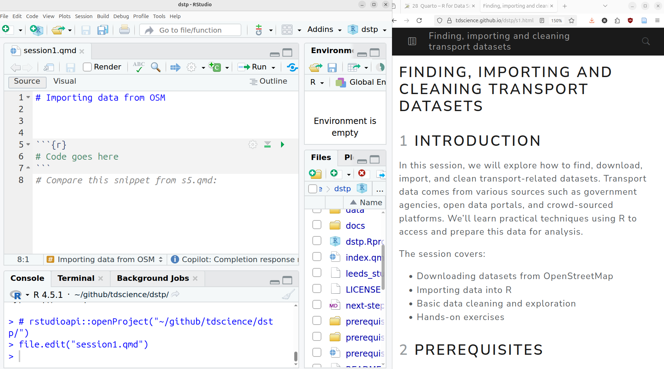Click the save all documents icon
This screenshot has height=369, width=664.
103,30
